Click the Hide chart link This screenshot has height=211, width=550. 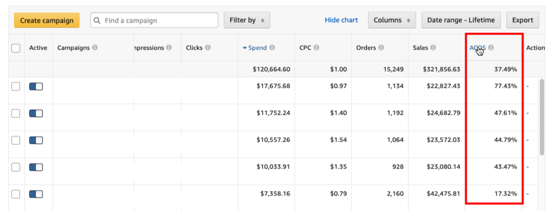point(341,20)
